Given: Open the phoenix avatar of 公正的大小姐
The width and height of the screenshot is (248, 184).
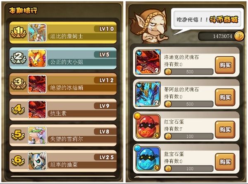Looking at the screenshot, I should click(37, 58).
